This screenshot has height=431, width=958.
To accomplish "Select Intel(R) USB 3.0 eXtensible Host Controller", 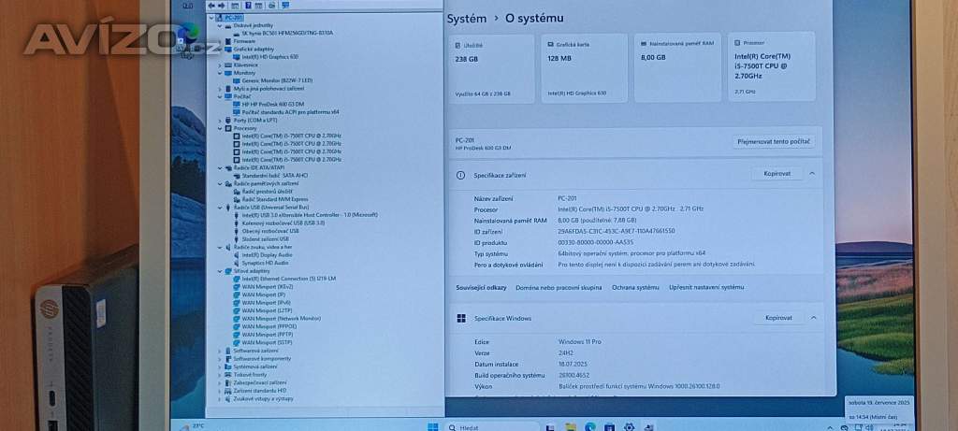I will [306, 215].
